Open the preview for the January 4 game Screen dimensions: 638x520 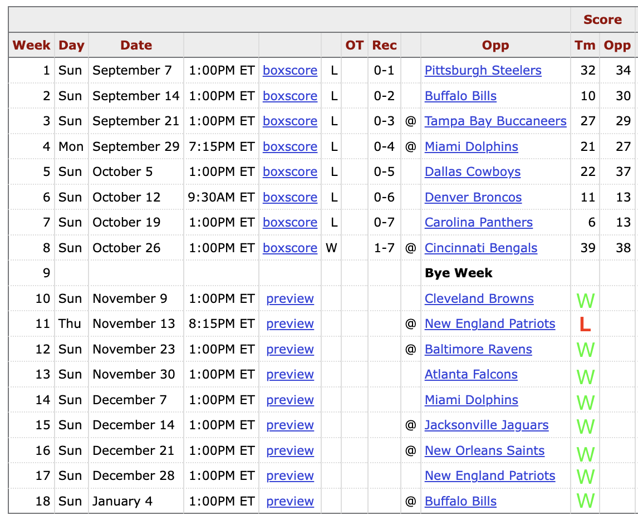[290, 502]
